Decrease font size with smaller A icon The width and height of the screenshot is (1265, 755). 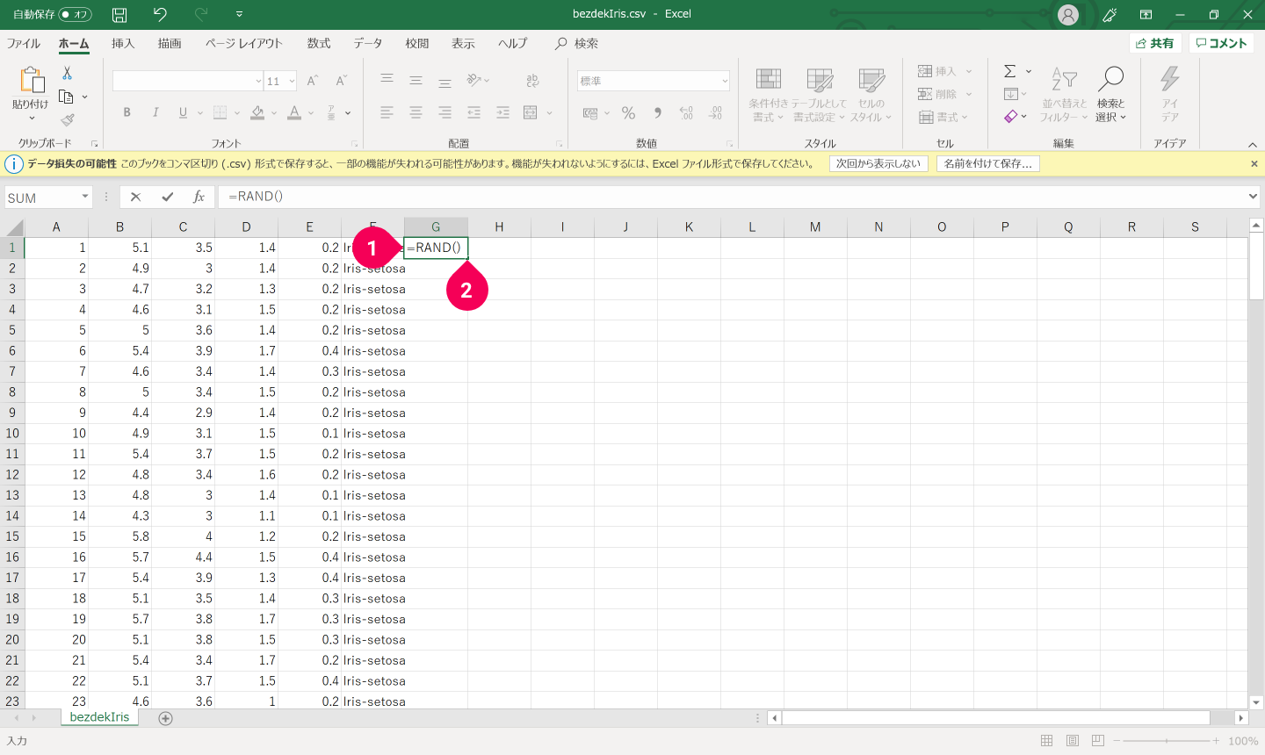coord(342,81)
